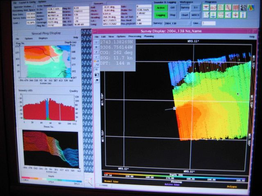Switch to the Survey workspace
Screen dimensions: 262x196
point(185,8)
